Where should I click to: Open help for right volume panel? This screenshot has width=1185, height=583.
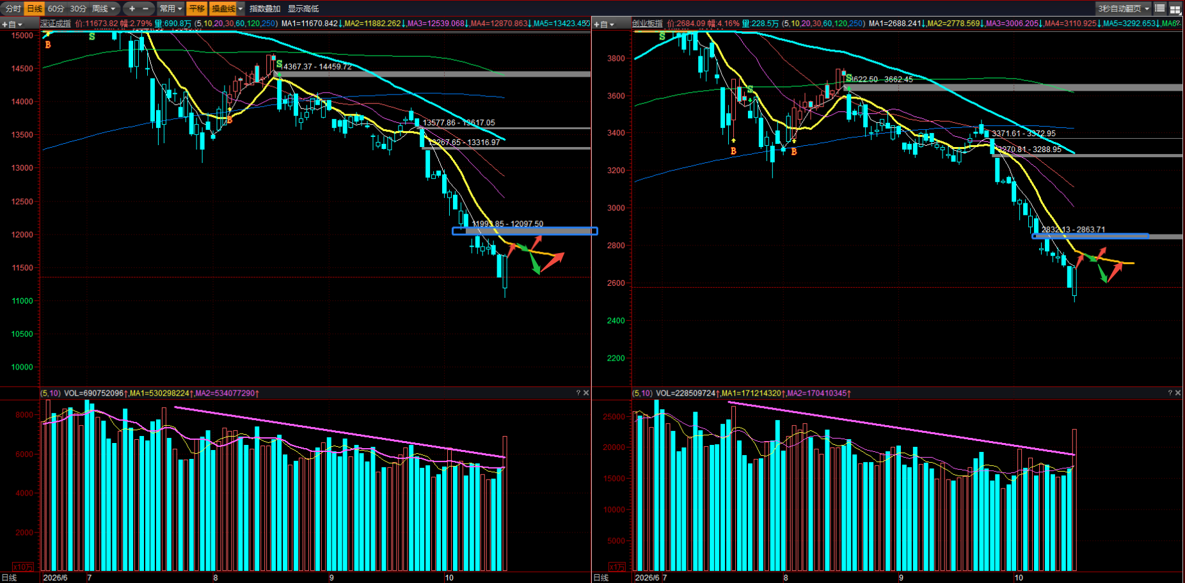click(1170, 393)
